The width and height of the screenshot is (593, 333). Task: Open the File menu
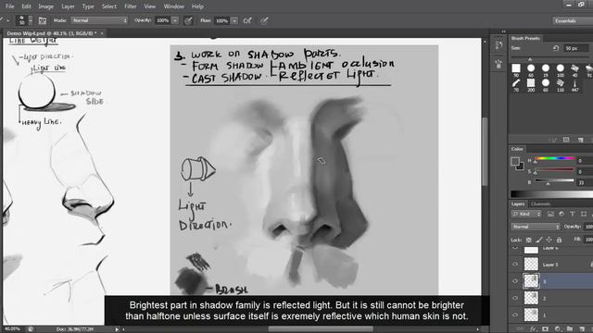click(x=10, y=6)
